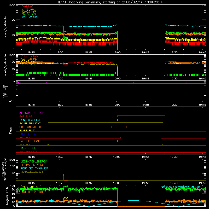
Task: Click the 0.3-0.8 MeV legend entry
Action: [30, 59]
